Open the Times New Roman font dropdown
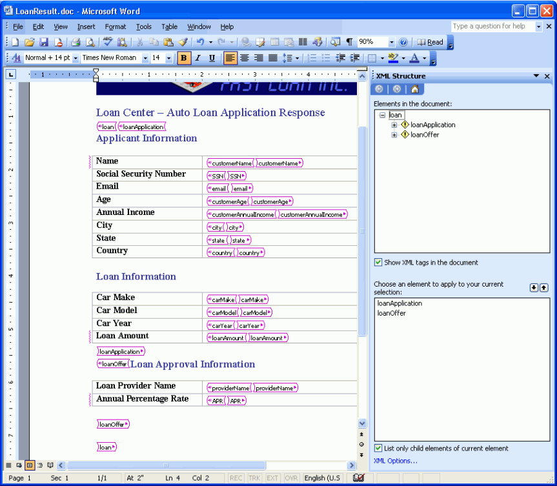The width and height of the screenshot is (557, 486). (x=145, y=58)
